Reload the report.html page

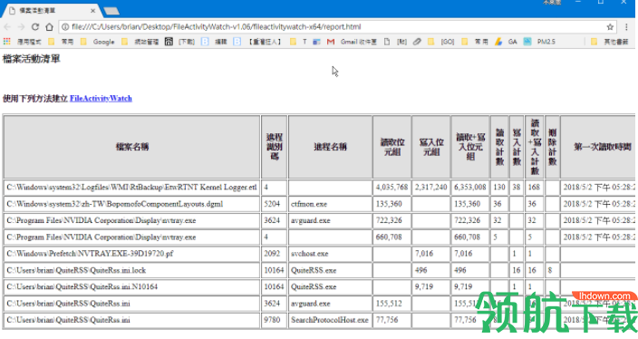(x=35, y=27)
